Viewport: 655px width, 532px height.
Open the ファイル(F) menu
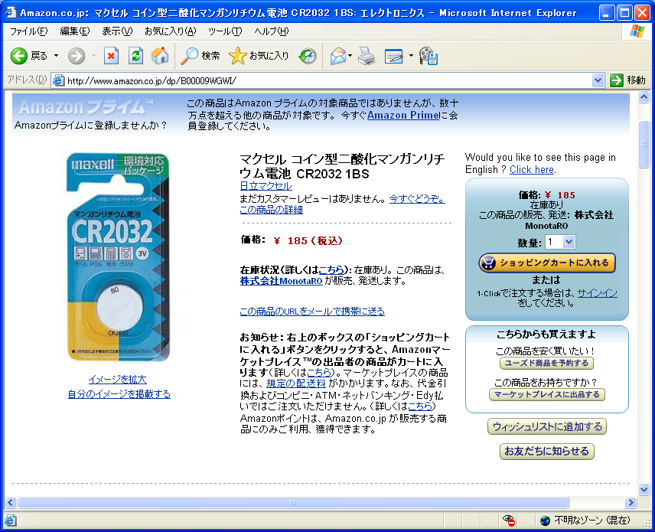click(28, 31)
